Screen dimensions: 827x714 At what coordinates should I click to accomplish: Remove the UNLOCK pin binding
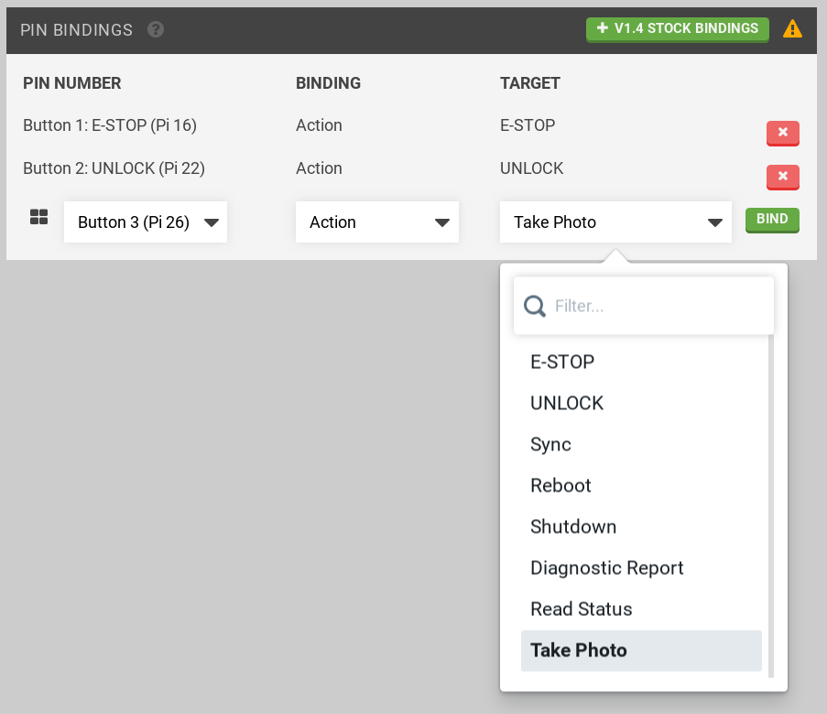coord(783,176)
